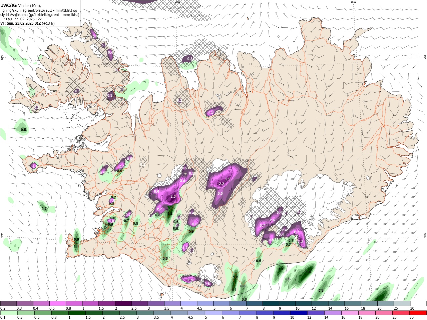Select the purple 12–14 swatch in lower legend

coord(316,313)
